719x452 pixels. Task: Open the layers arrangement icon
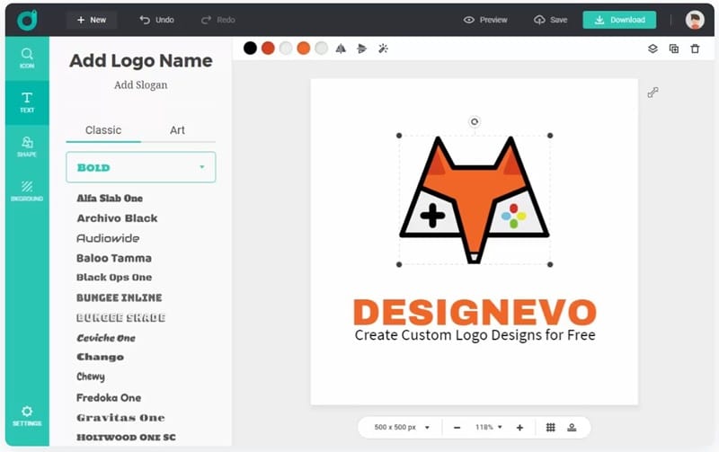(652, 49)
